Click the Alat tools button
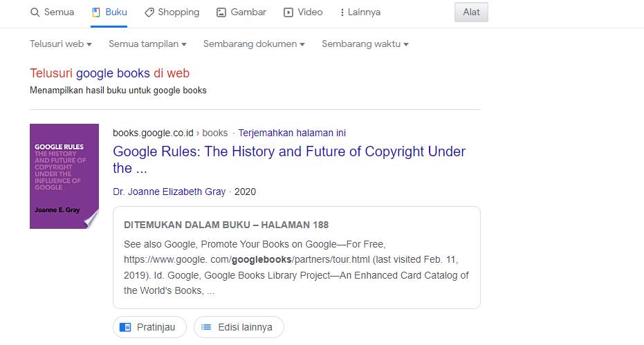644x345 pixels. 471,12
